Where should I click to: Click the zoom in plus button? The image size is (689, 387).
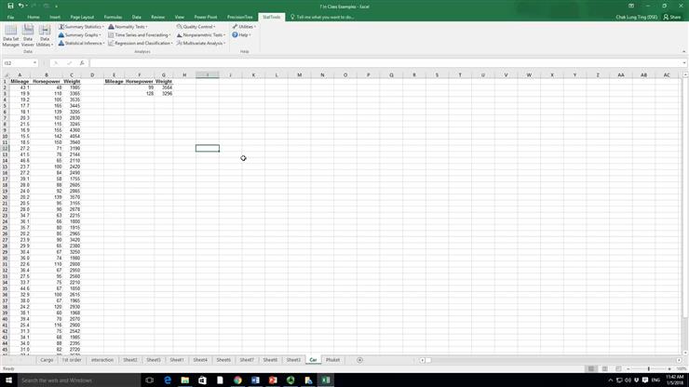click(669, 369)
